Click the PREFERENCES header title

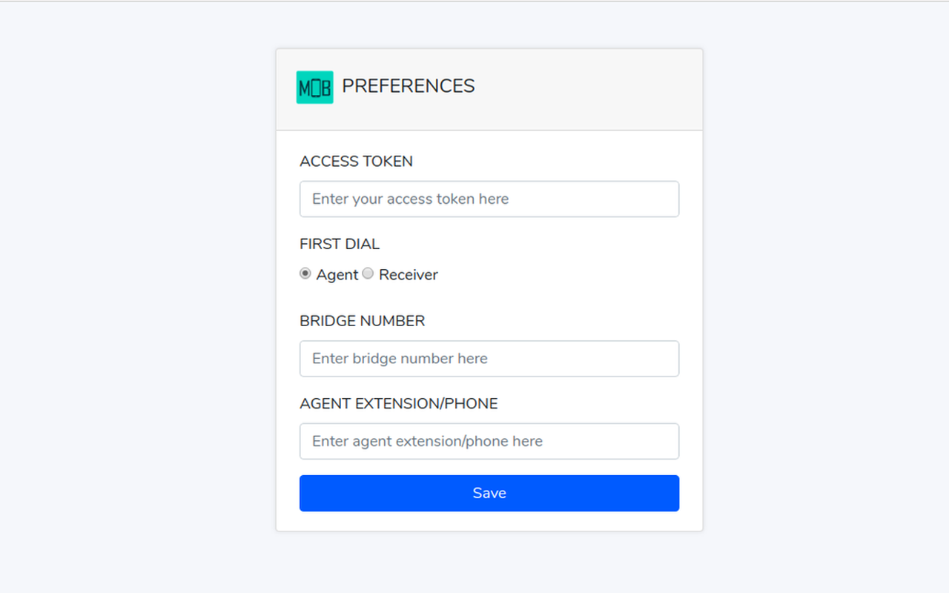point(409,86)
